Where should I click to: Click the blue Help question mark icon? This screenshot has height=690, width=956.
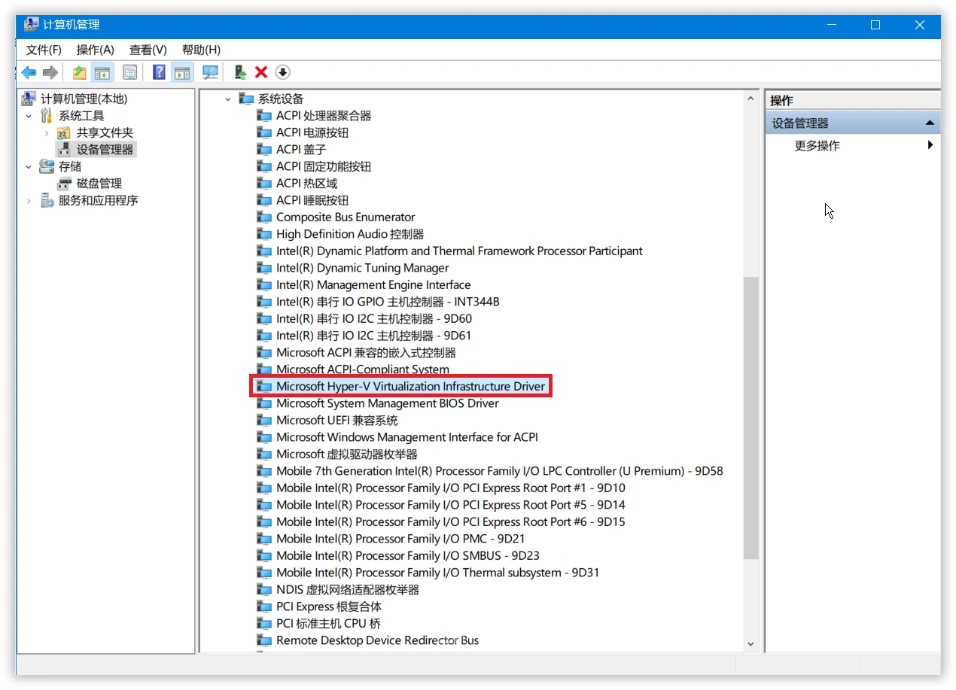(159, 72)
